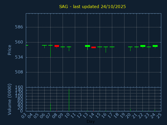Click the tall volume bar on day 10
Viewport: 167px width, 125px height.
pyautogui.click(x=69, y=100)
